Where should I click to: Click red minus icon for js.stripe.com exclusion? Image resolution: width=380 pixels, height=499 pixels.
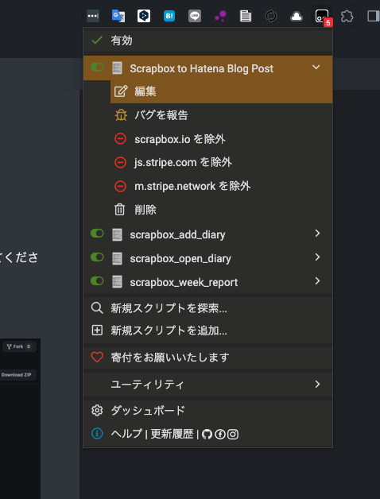120,162
